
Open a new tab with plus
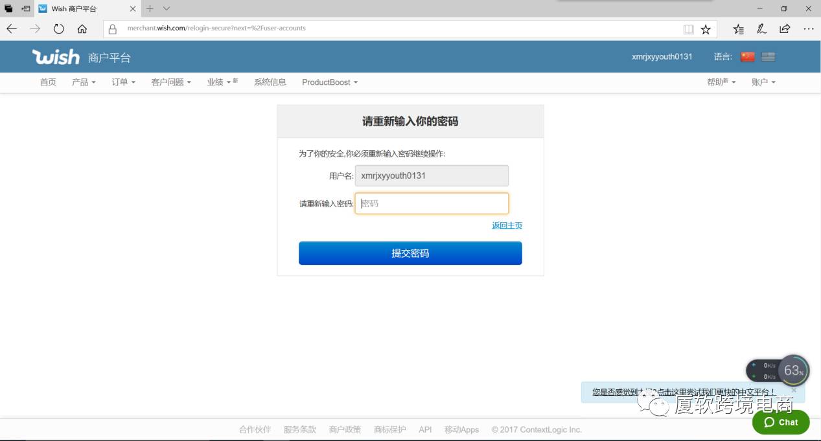[150, 8]
